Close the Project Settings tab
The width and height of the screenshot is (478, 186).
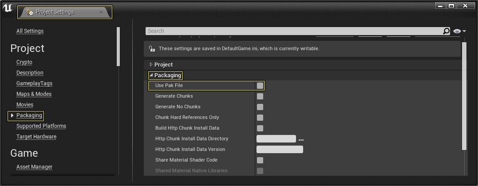[x=101, y=12]
